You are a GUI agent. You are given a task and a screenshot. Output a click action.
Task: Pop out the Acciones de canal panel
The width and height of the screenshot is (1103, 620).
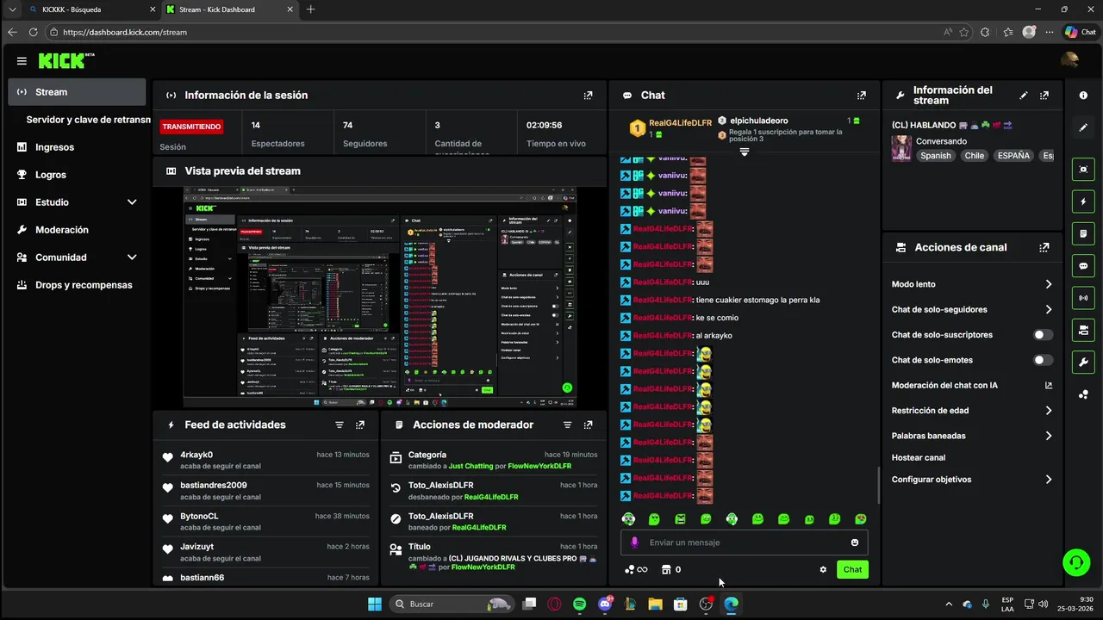coord(1044,247)
